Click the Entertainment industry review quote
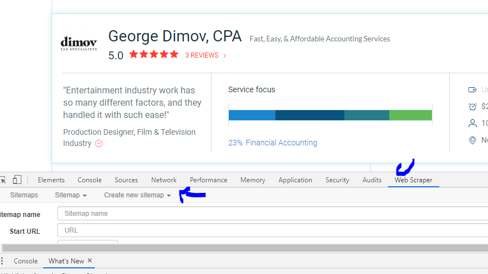Image resolution: width=488 pixels, height=274 pixels. tap(132, 102)
